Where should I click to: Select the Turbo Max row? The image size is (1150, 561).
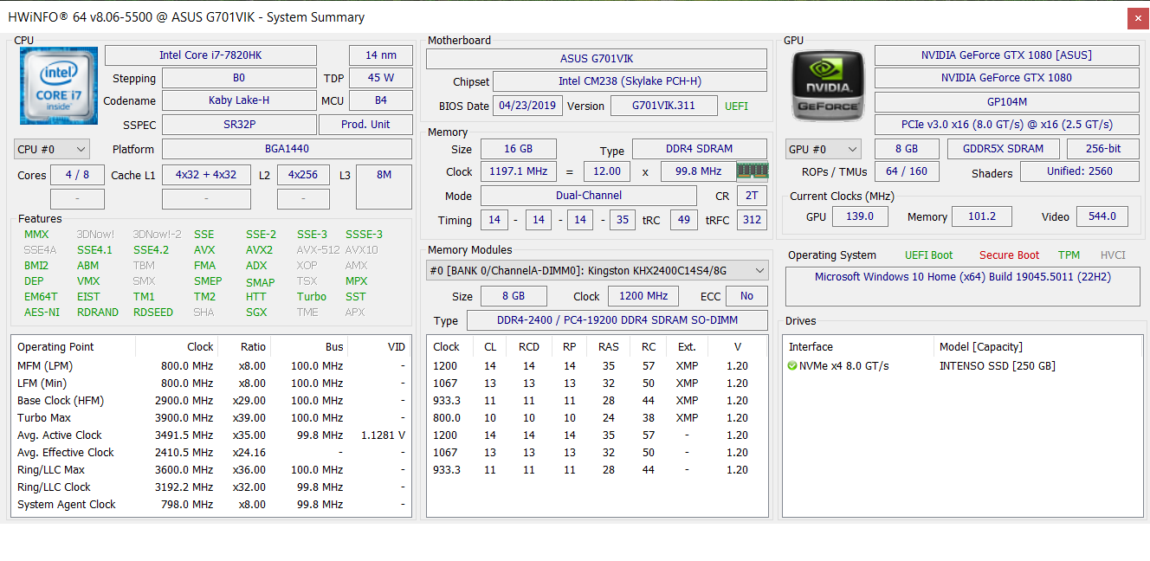coord(211,418)
